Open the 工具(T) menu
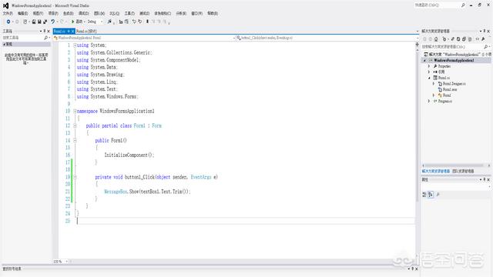493x277 pixels. pyautogui.click(x=129, y=14)
